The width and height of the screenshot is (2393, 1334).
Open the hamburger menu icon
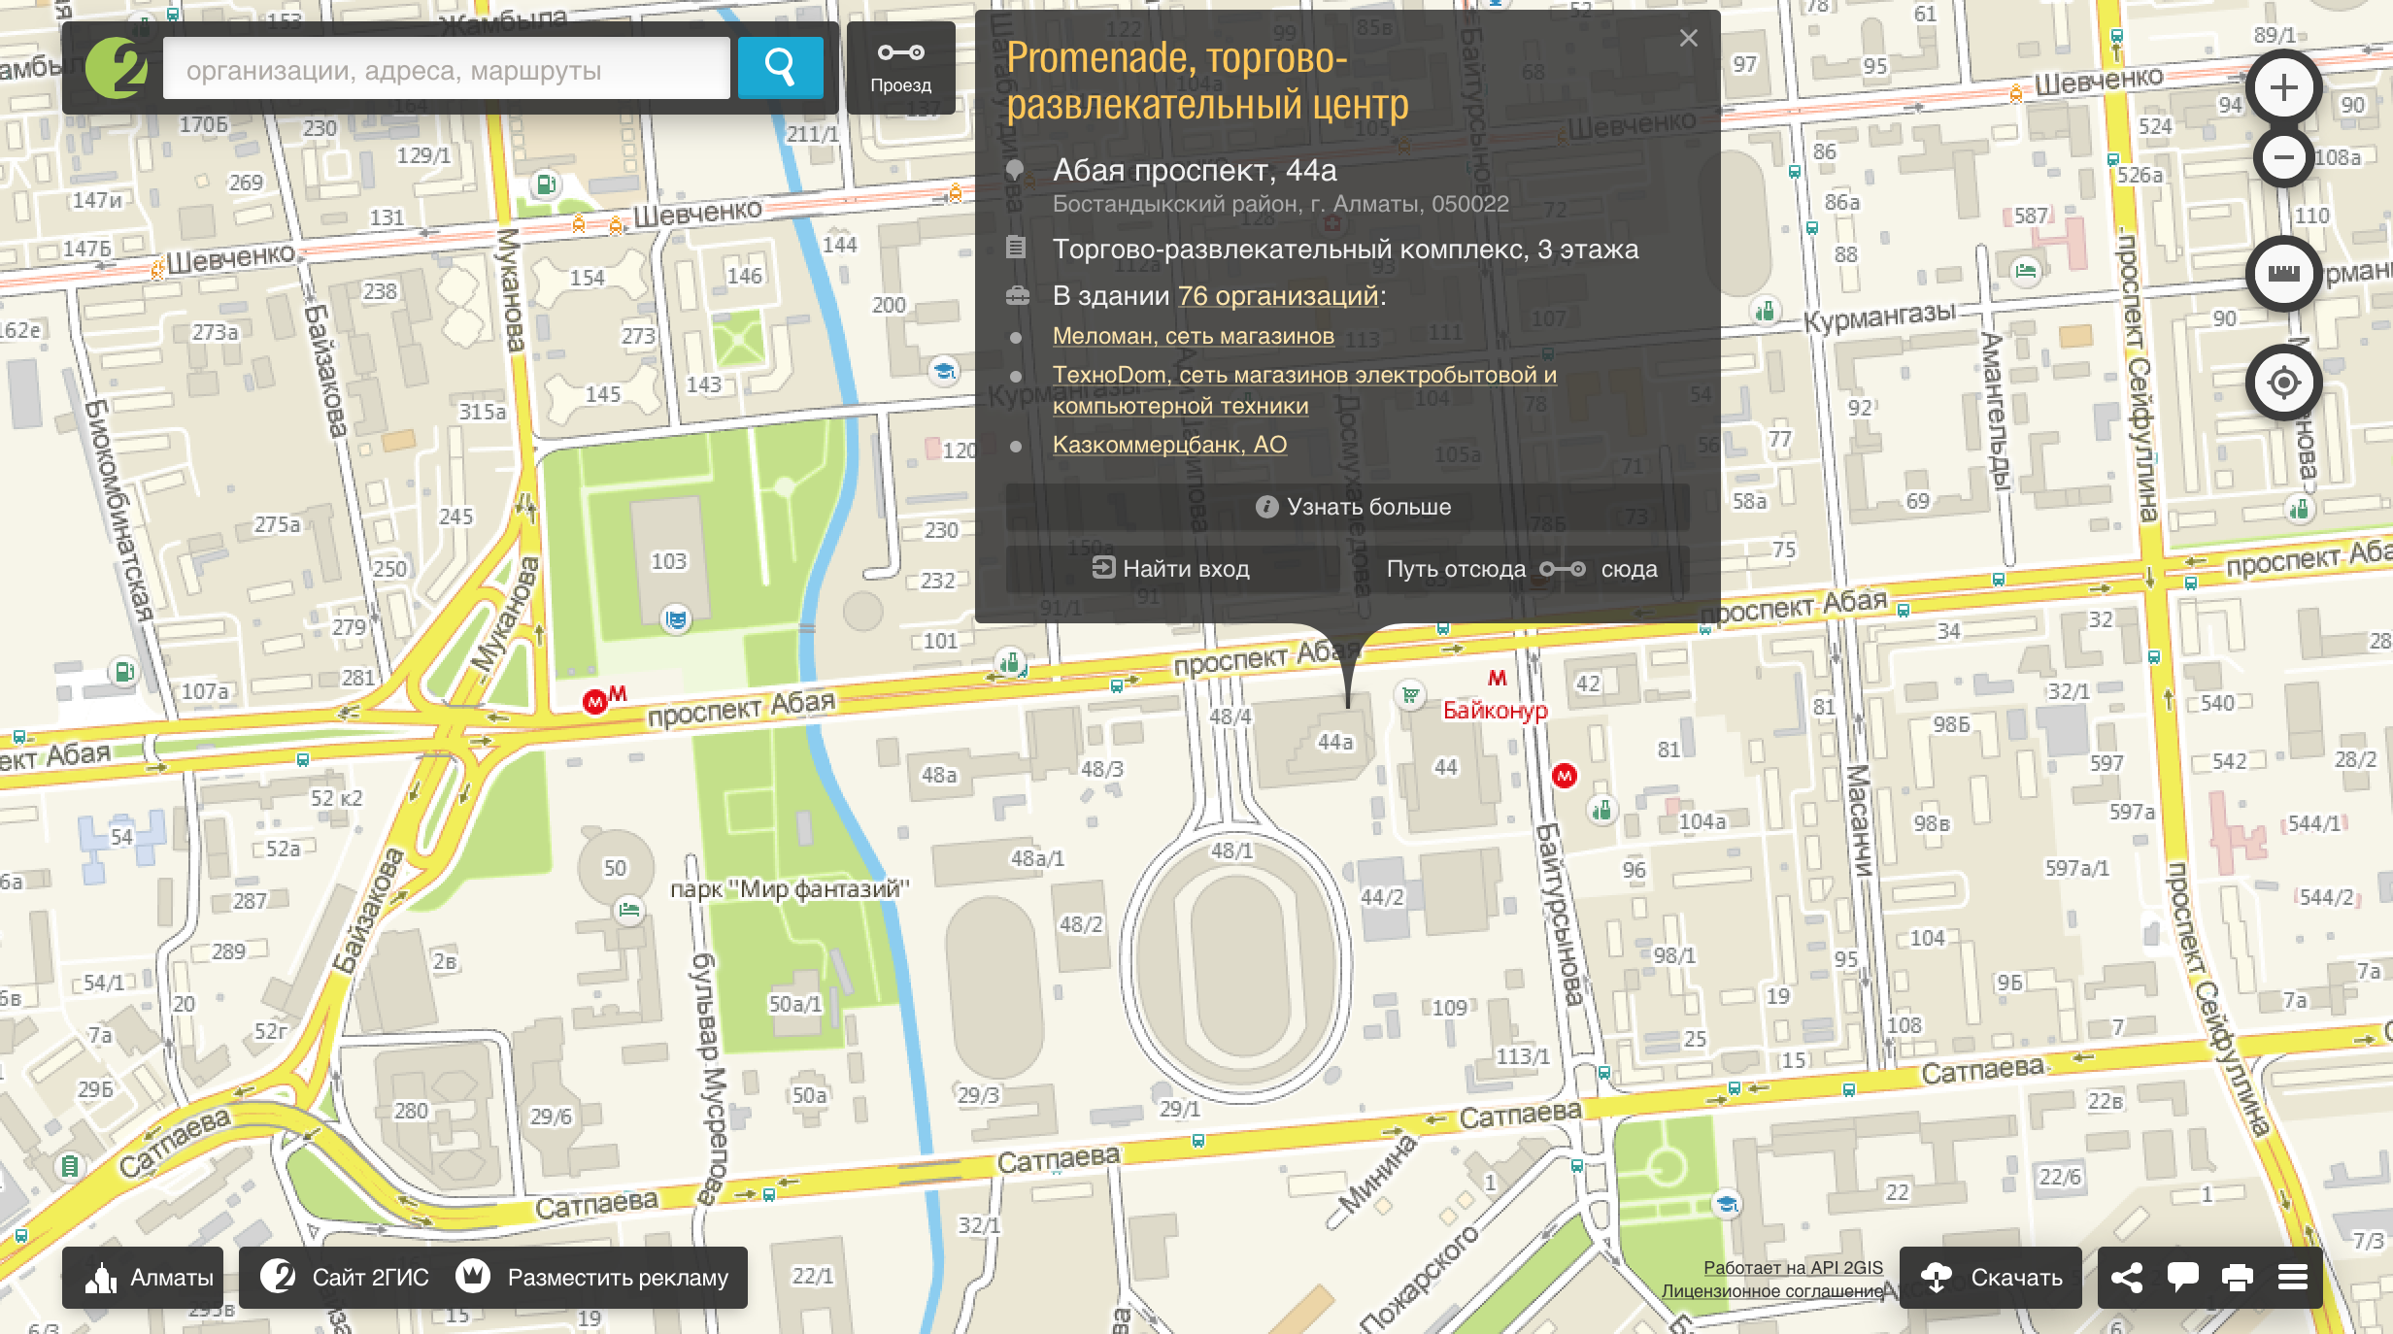pyautogui.click(x=2293, y=1278)
